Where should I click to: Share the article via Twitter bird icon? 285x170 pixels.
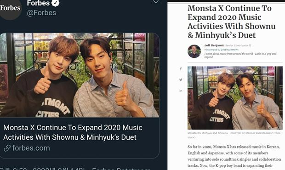point(181,79)
